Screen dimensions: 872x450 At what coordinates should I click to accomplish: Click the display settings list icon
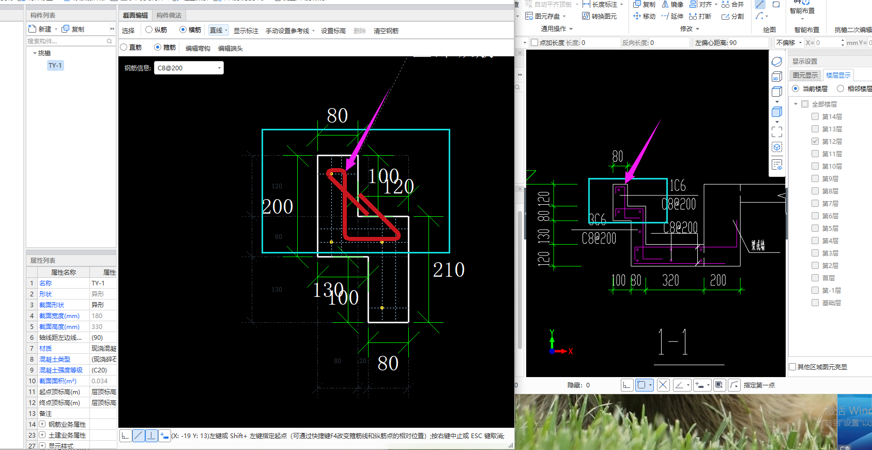(x=777, y=165)
